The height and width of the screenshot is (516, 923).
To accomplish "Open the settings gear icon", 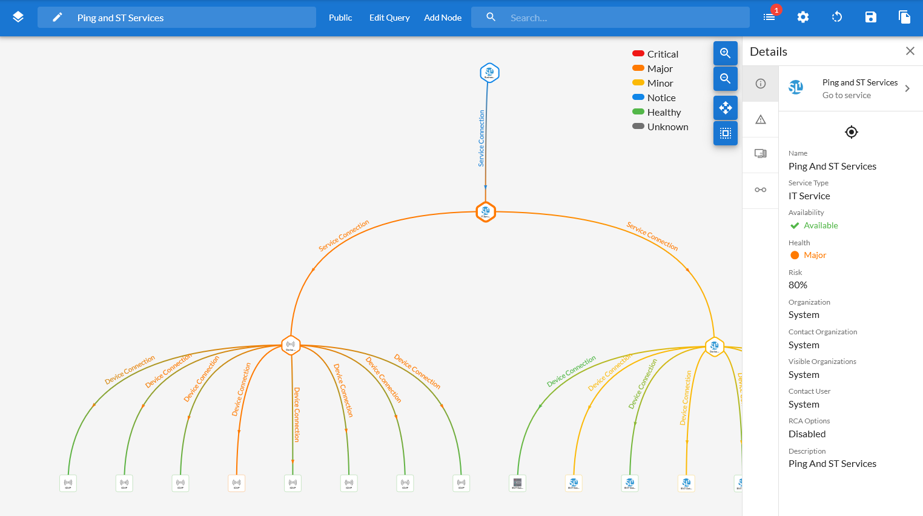I will [803, 18].
